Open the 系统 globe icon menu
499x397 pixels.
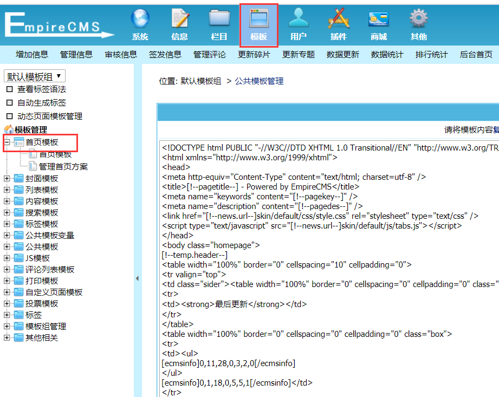(x=140, y=25)
